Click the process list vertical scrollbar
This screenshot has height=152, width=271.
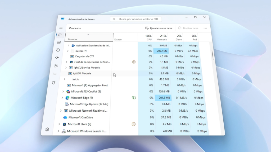click(x=213, y=55)
